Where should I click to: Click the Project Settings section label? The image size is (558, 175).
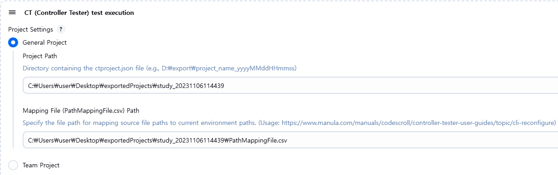point(30,29)
